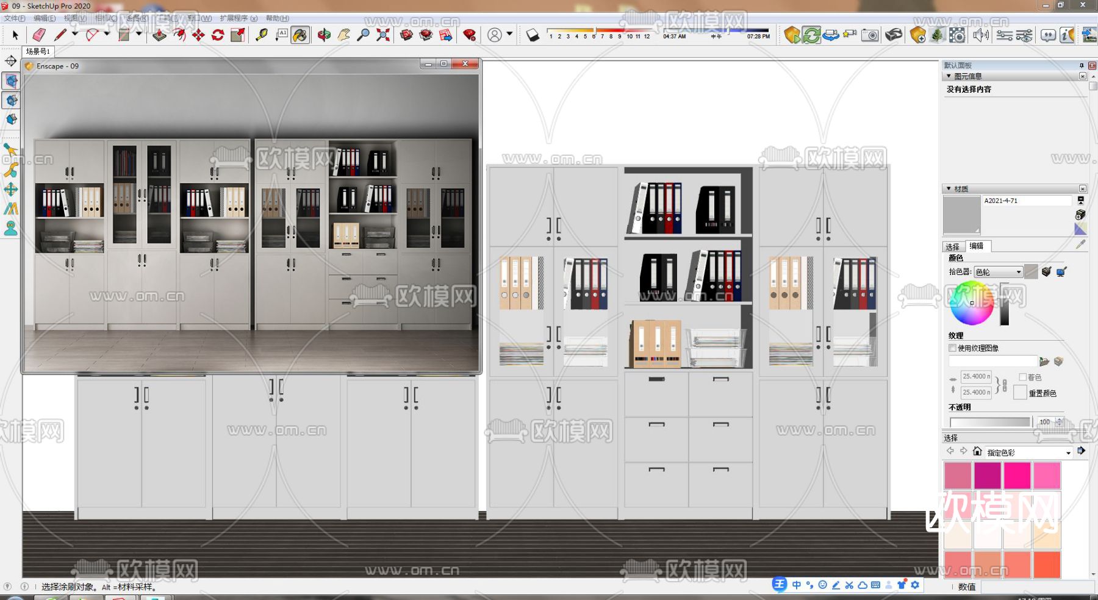Browse for a texture image file

[1044, 362]
